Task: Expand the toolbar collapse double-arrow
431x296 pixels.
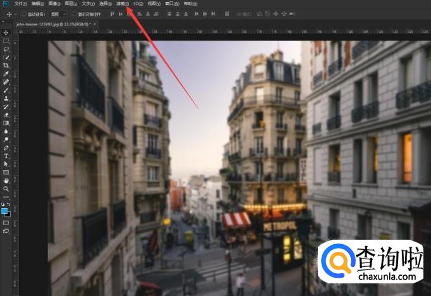Action: 3,22
